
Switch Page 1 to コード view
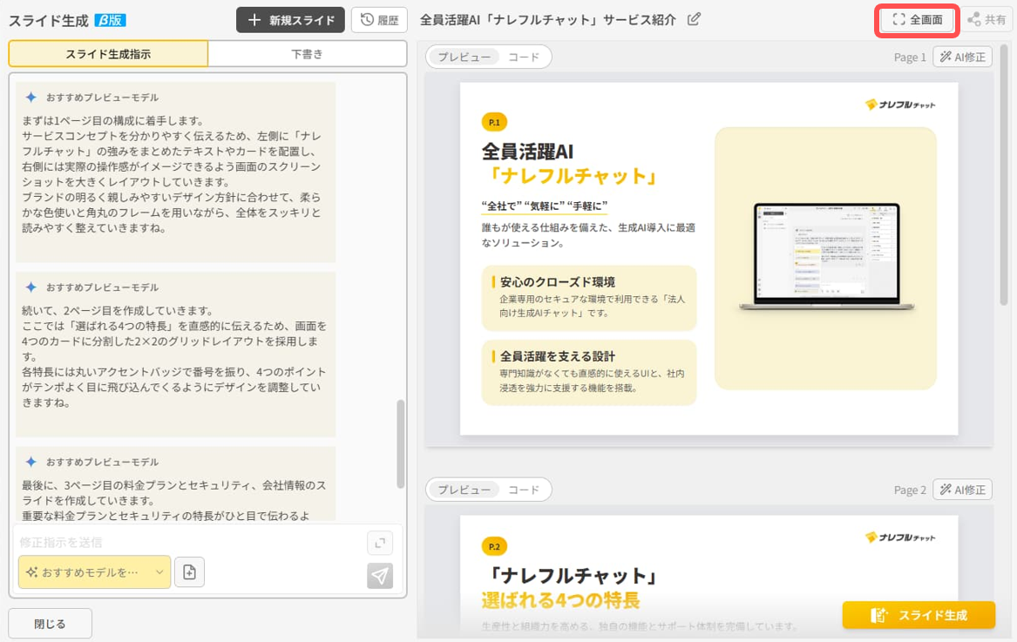[x=524, y=57]
